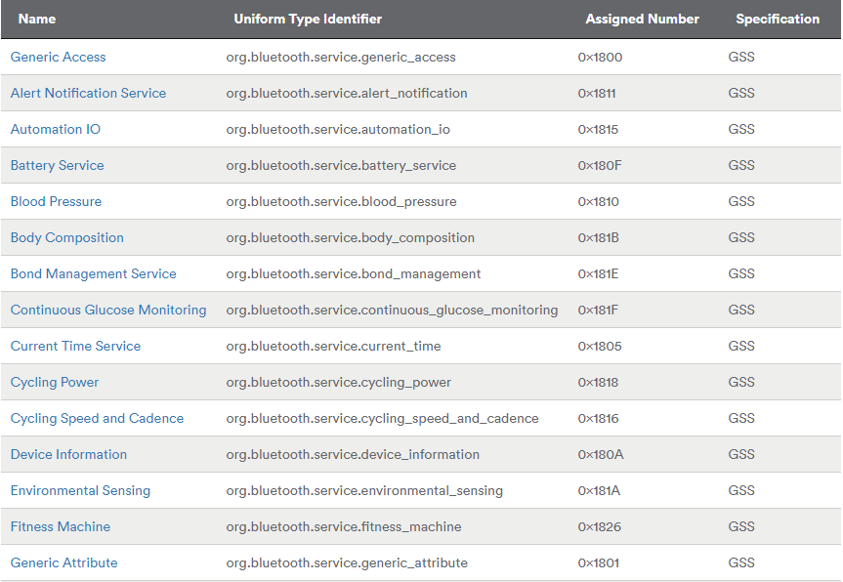Open Bond Management Service link
Viewport: 843px width, 582px height.
[93, 273]
